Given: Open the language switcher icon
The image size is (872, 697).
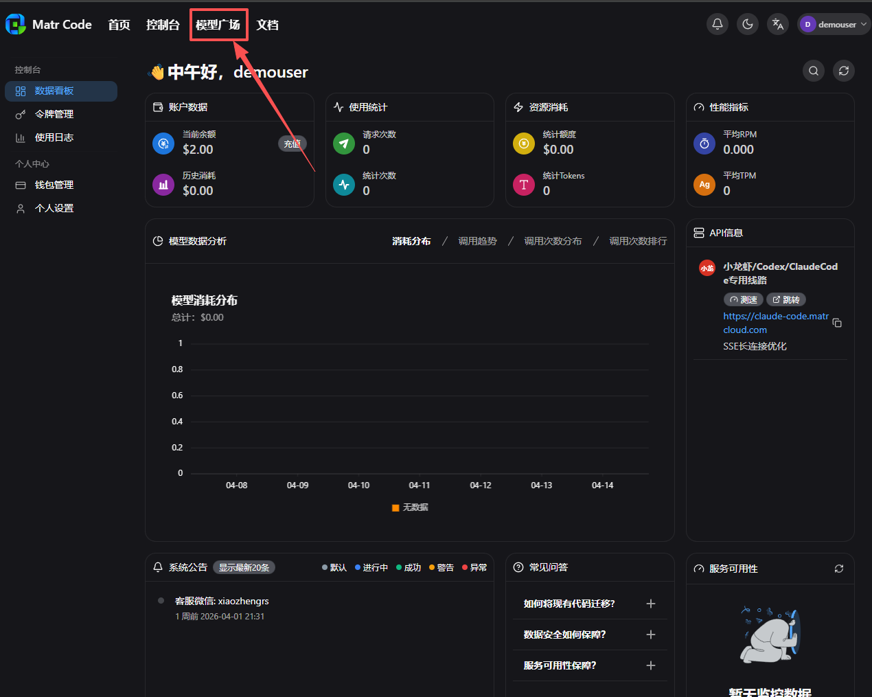Looking at the screenshot, I should tap(778, 24).
